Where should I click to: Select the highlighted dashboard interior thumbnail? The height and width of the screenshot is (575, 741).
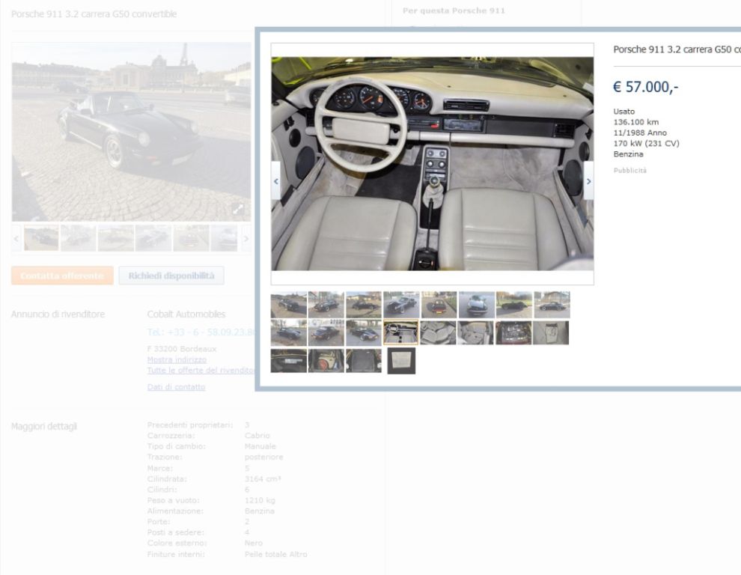click(400, 332)
